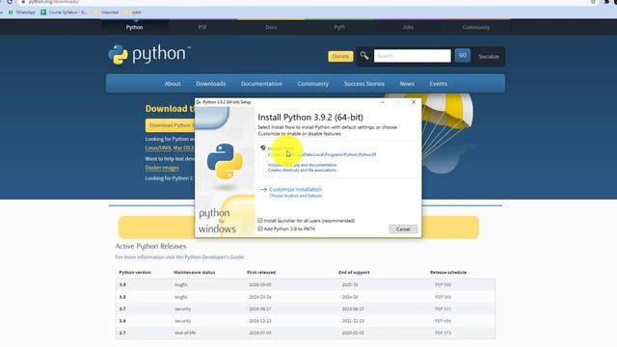Click the python logo on the website header

[149, 54]
